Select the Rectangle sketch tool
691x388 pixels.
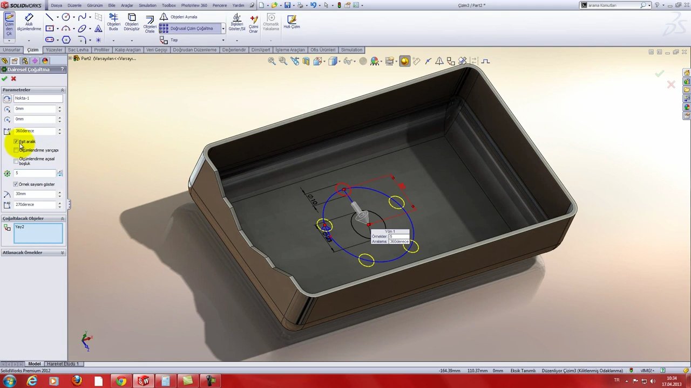(x=49, y=29)
